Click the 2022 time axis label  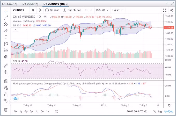pyautogui.click(x=103, y=105)
